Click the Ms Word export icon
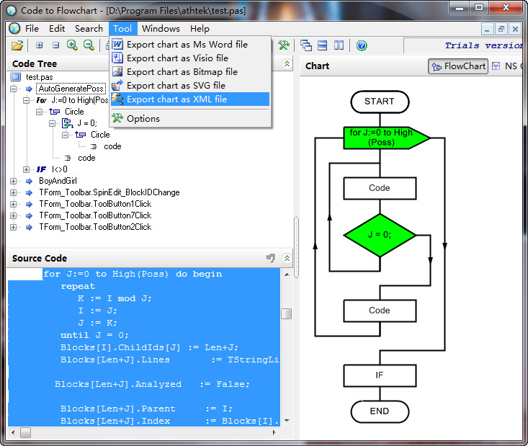The width and height of the screenshot is (528, 446). 117,44
